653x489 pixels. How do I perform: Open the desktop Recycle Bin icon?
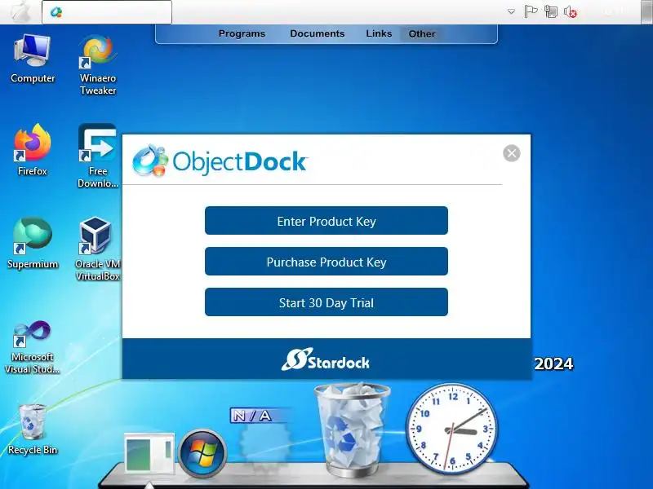33,430
